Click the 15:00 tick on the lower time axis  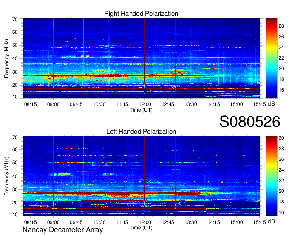(x=236, y=222)
